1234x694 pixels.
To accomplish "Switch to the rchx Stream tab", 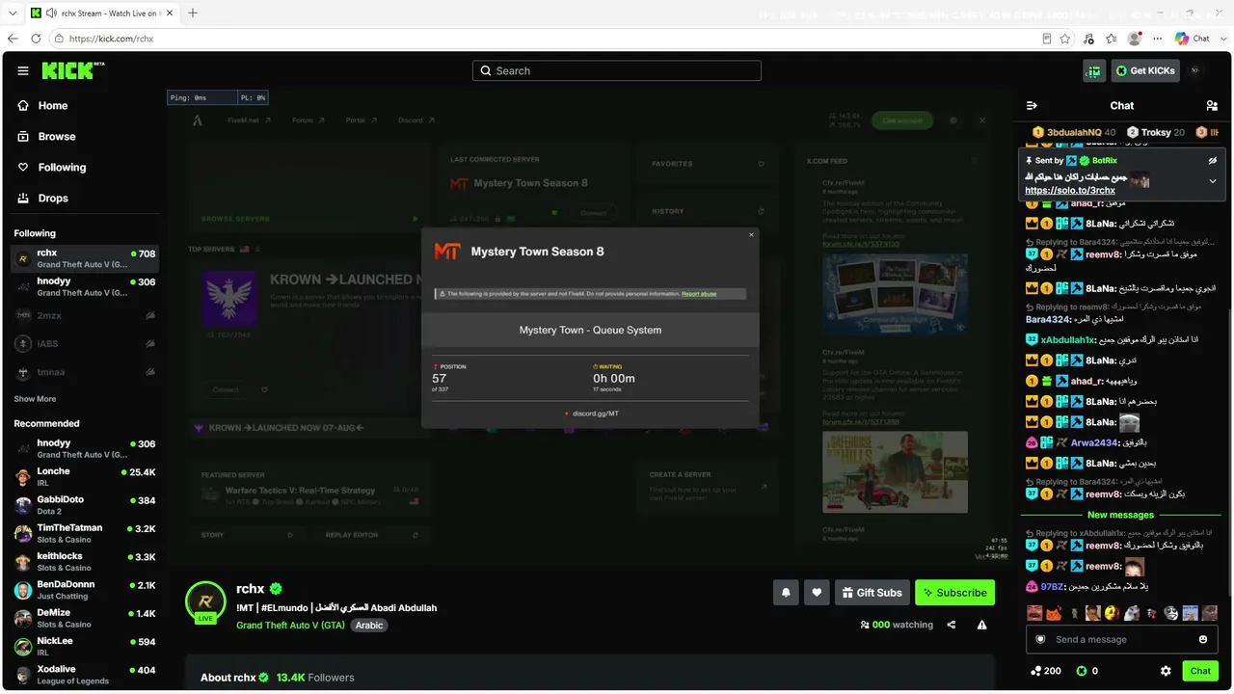I will click(101, 13).
